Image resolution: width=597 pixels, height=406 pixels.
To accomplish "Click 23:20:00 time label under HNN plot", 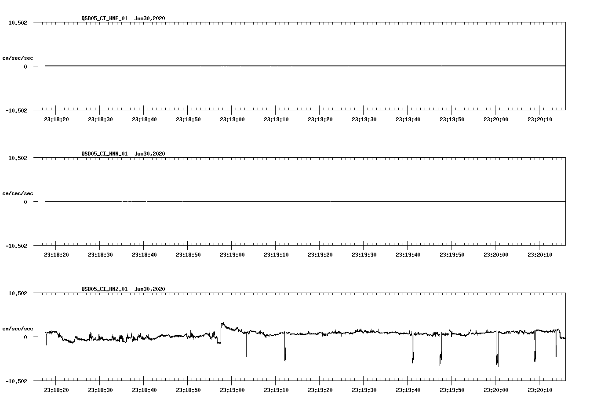I will coord(496,255).
